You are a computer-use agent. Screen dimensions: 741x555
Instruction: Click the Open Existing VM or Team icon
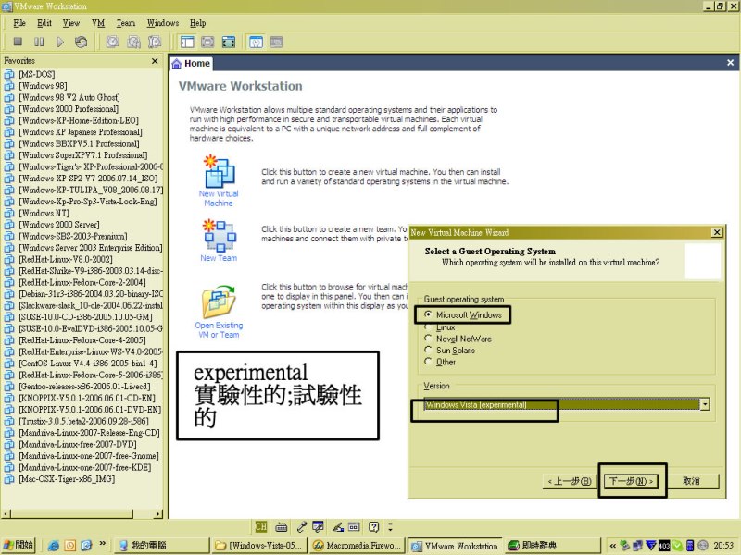[x=219, y=302]
